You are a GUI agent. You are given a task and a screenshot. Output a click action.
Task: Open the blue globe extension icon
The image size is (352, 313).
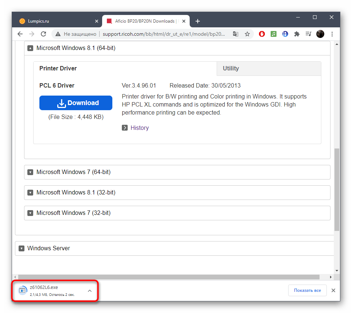tap(285, 34)
